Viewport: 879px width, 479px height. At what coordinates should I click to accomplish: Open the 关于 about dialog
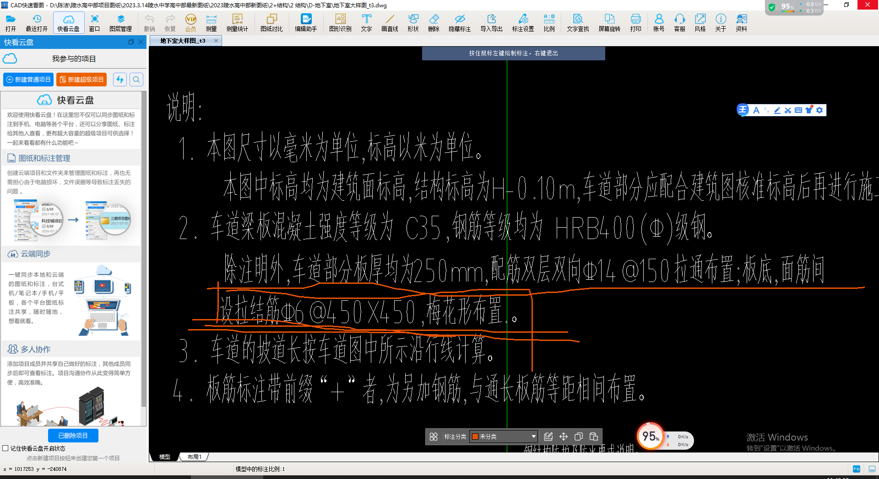coord(721,22)
